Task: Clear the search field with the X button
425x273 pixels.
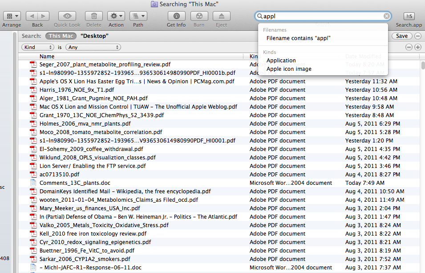Action: 387,16
